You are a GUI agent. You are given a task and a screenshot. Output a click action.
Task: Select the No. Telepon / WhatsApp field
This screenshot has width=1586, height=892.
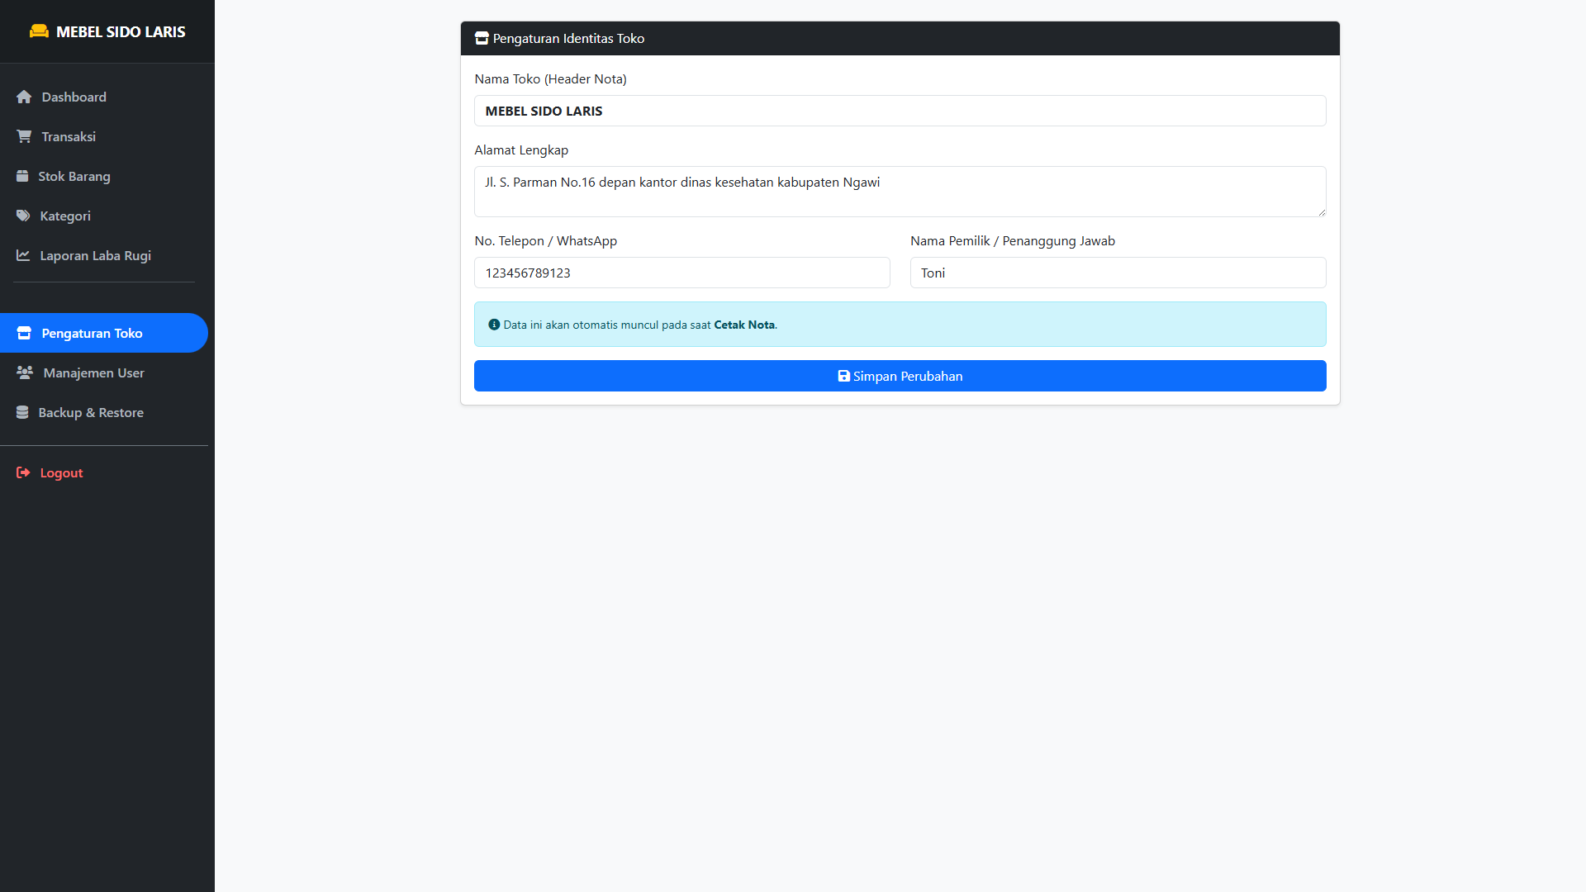pyautogui.click(x=681, y=273)
